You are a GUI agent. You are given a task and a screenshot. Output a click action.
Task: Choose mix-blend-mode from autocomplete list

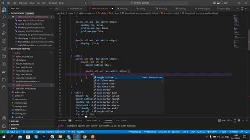128,80
